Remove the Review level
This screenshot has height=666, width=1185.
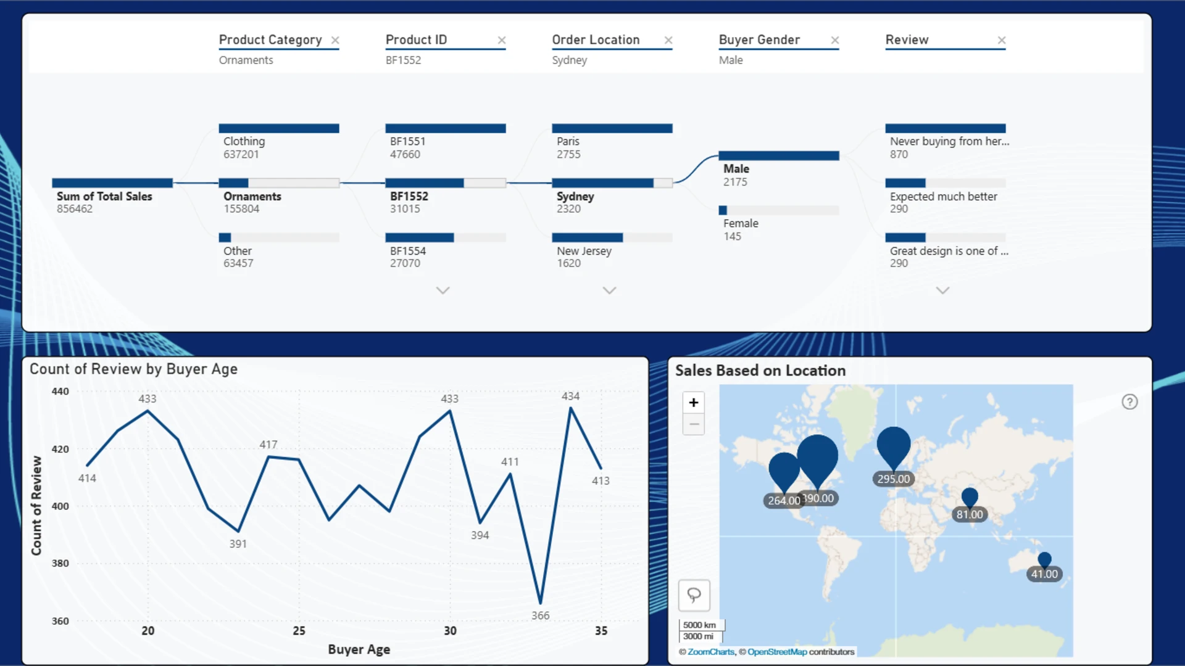pyautogui.click(x=1002, y=40)
